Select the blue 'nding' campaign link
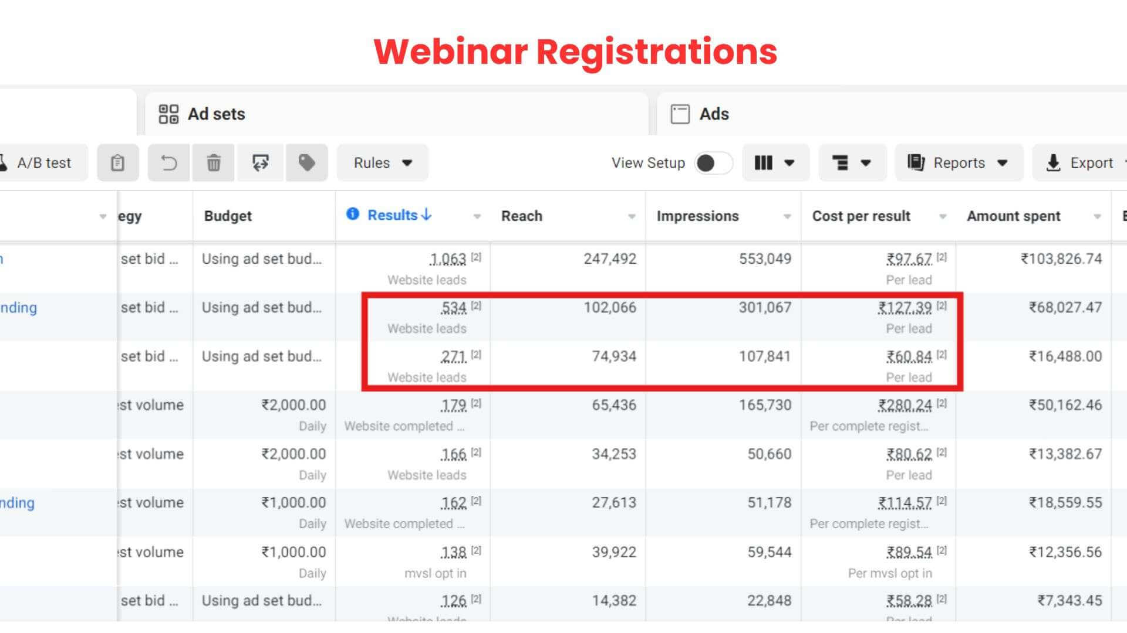This screenshot has width=1127, height=633. pos(18,307)
